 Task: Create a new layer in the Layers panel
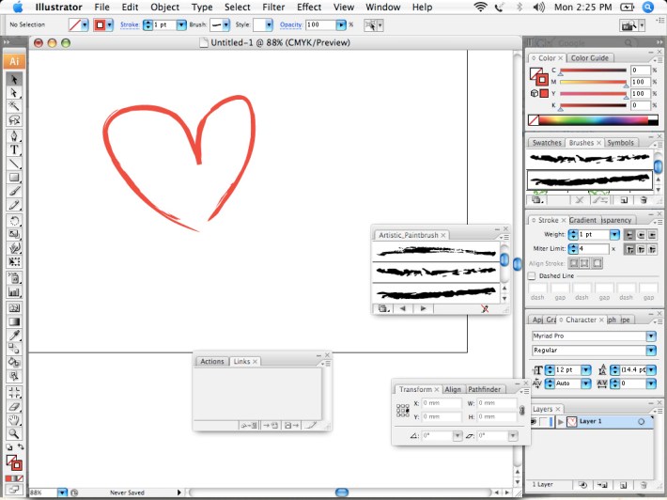pos(624,484)
